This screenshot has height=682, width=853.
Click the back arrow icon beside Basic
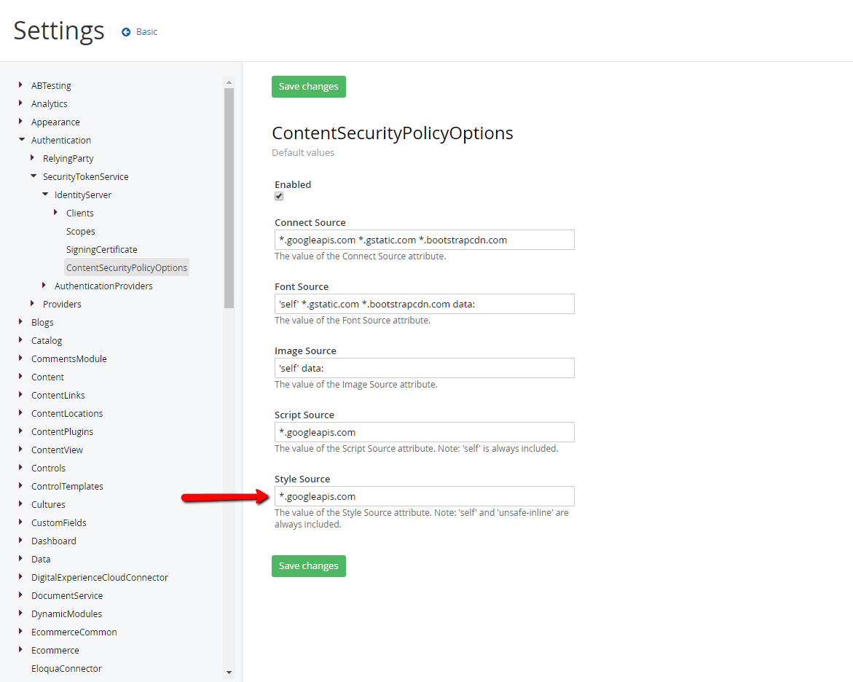pos(126,32)
